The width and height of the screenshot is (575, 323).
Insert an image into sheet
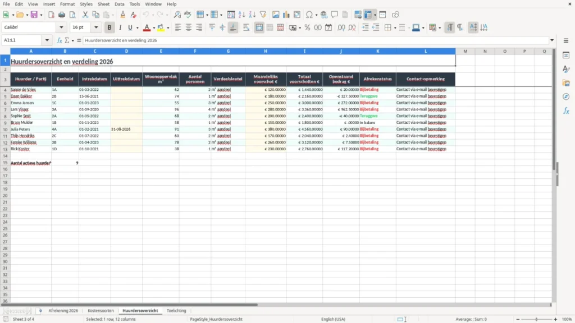coord(276,15)
